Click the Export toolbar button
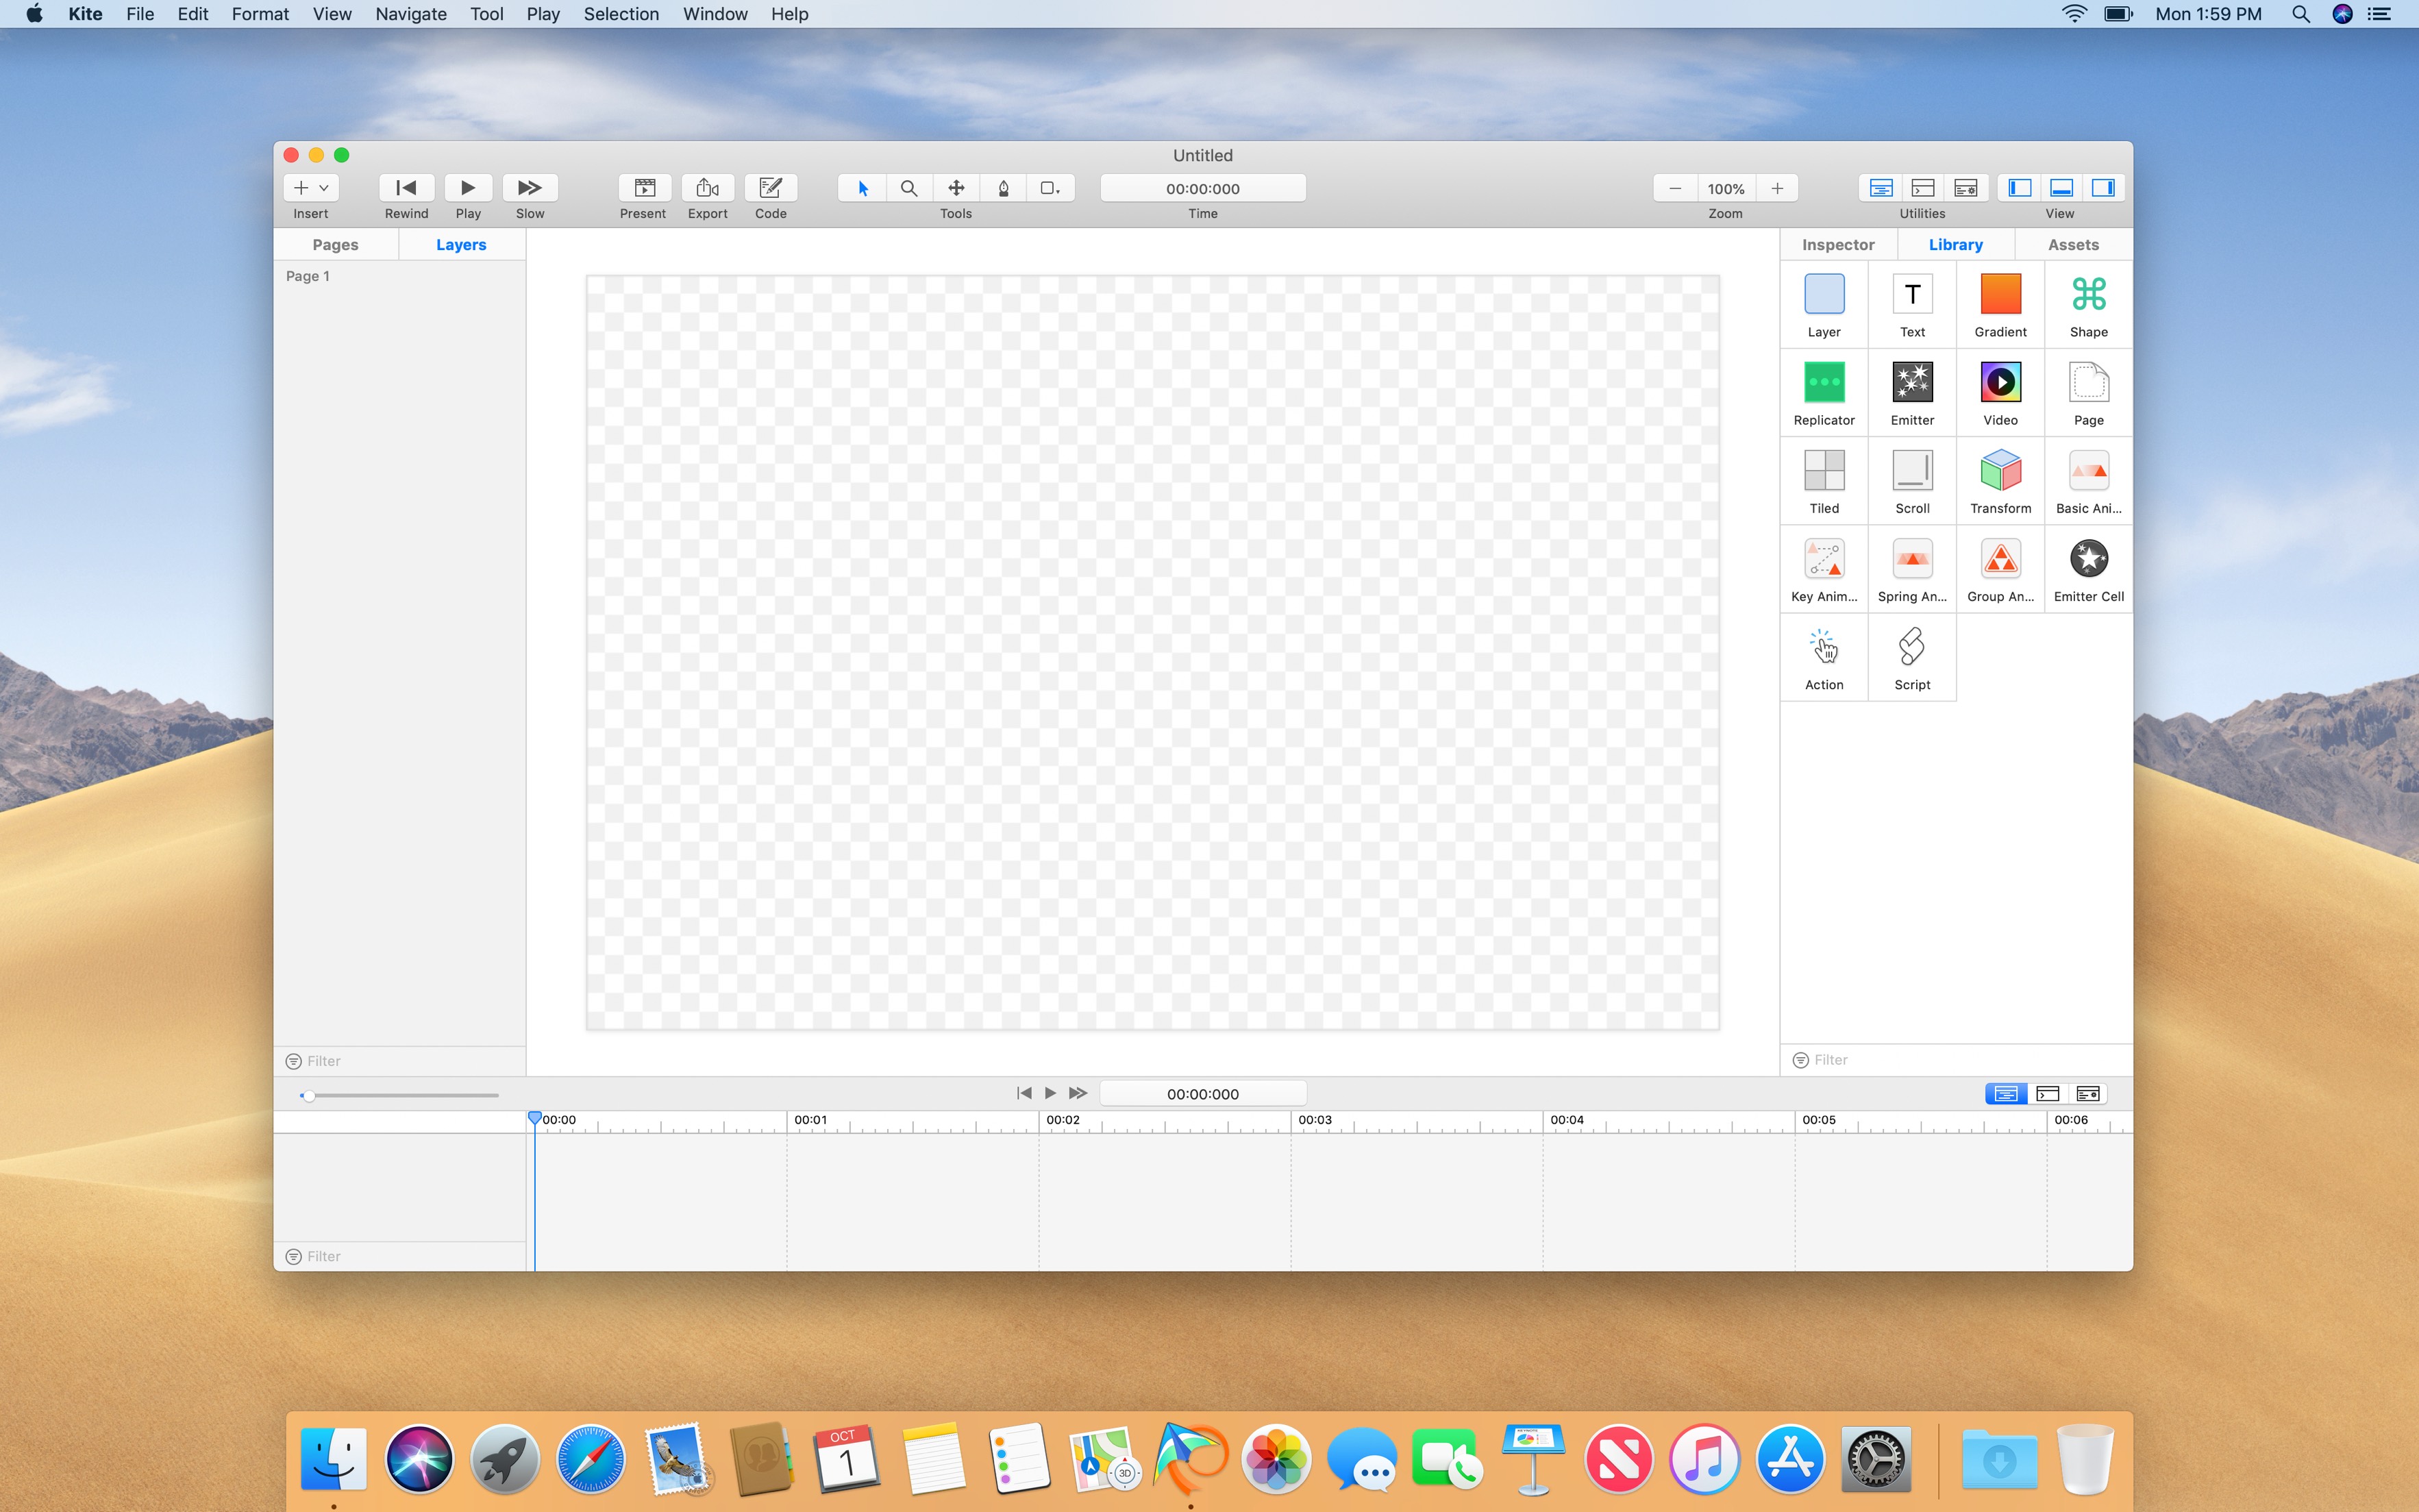2419x1512 pixels. tap(707, 188)
